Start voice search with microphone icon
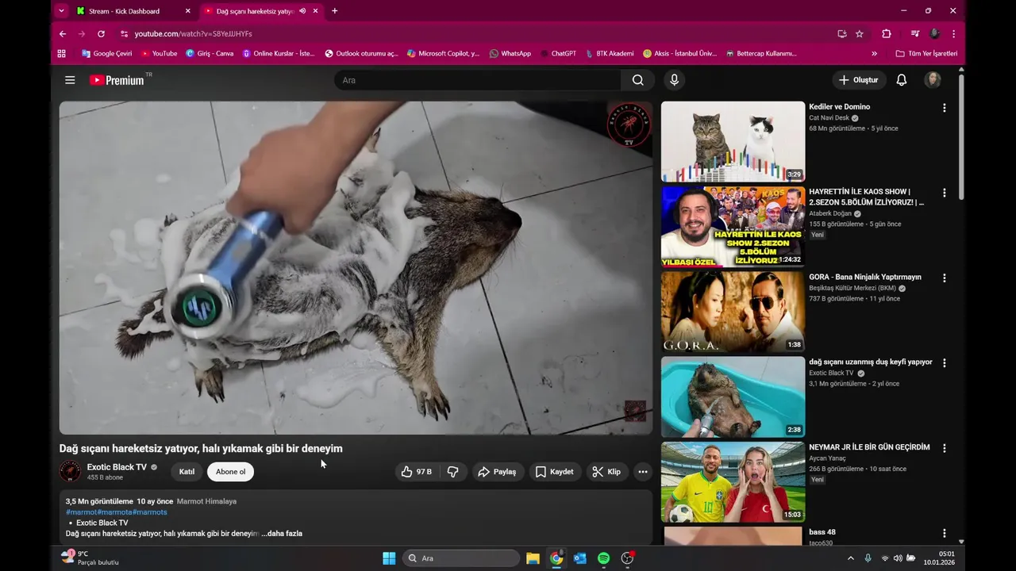The image size is (1016, 571). [x=674, y=80]
